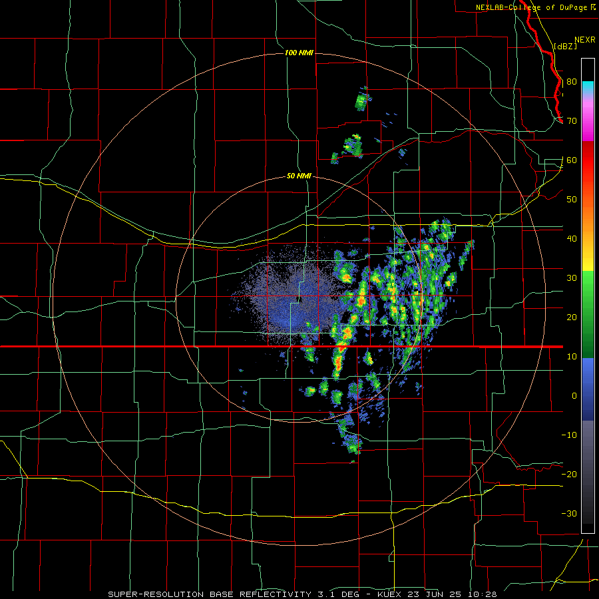Click the NEXR label above the color scale
This screenshot has width=599, height=599.
coord(585,40)
